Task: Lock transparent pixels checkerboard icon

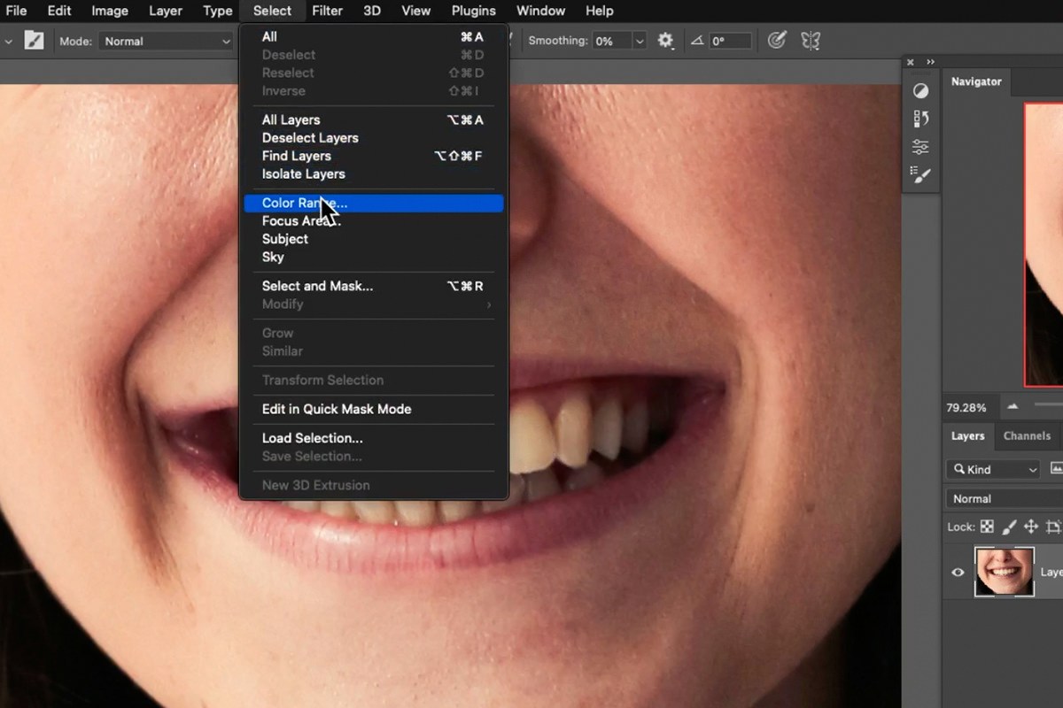Action: [x=987, y=527]
